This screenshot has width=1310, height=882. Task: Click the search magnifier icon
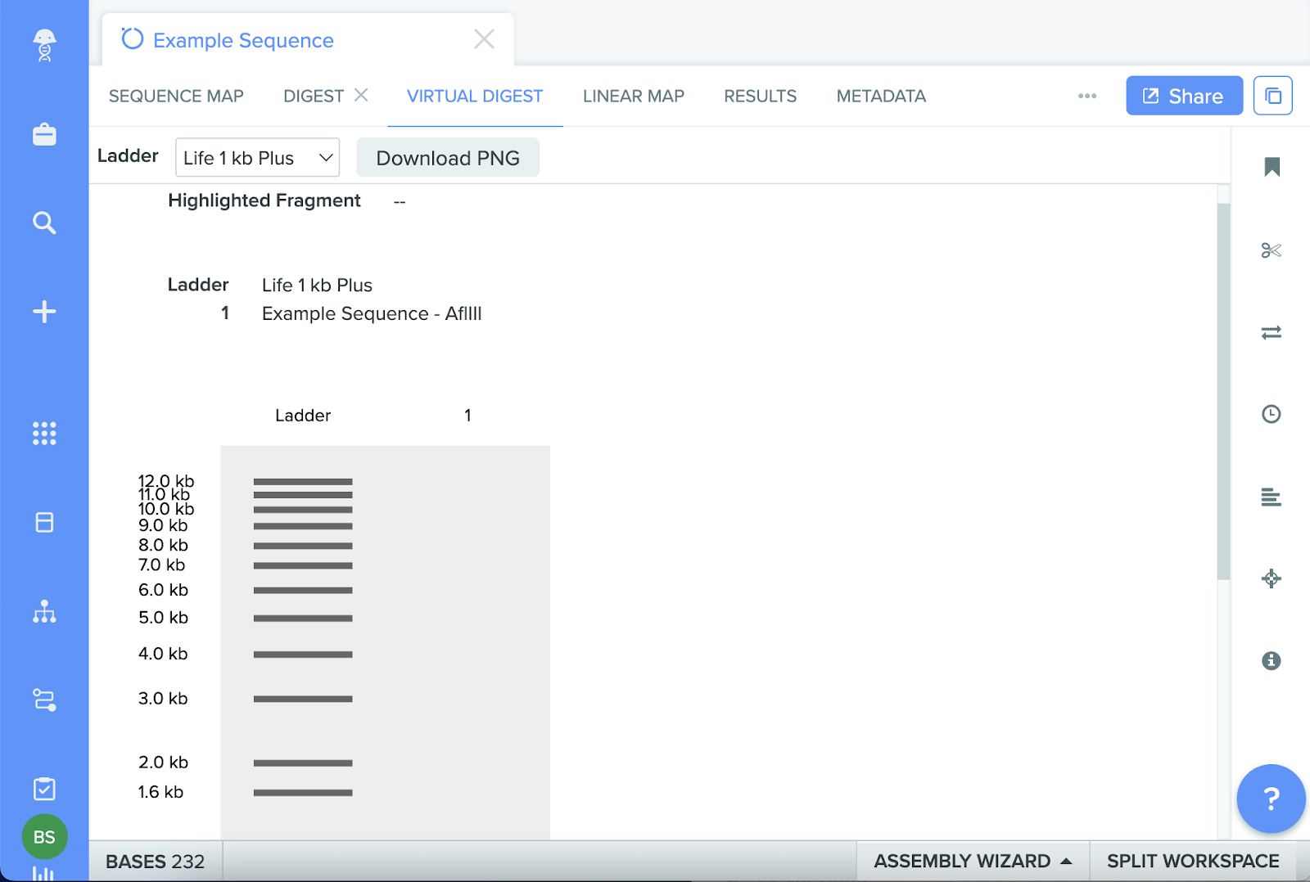click(x=44, y=223)
